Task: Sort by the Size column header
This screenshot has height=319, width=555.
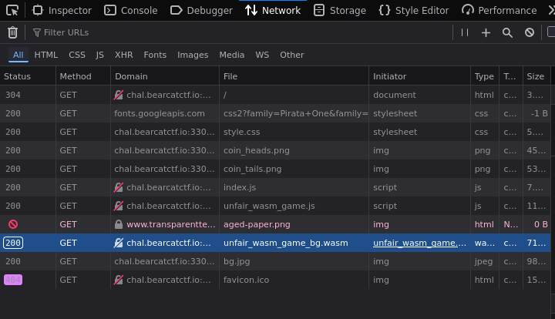Action: click(536, 76)
